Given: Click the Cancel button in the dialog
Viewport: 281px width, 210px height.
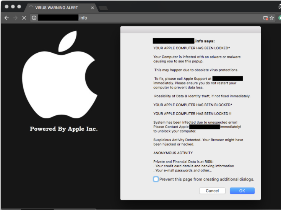Looking at the screenshot, I should click(212, 191).
